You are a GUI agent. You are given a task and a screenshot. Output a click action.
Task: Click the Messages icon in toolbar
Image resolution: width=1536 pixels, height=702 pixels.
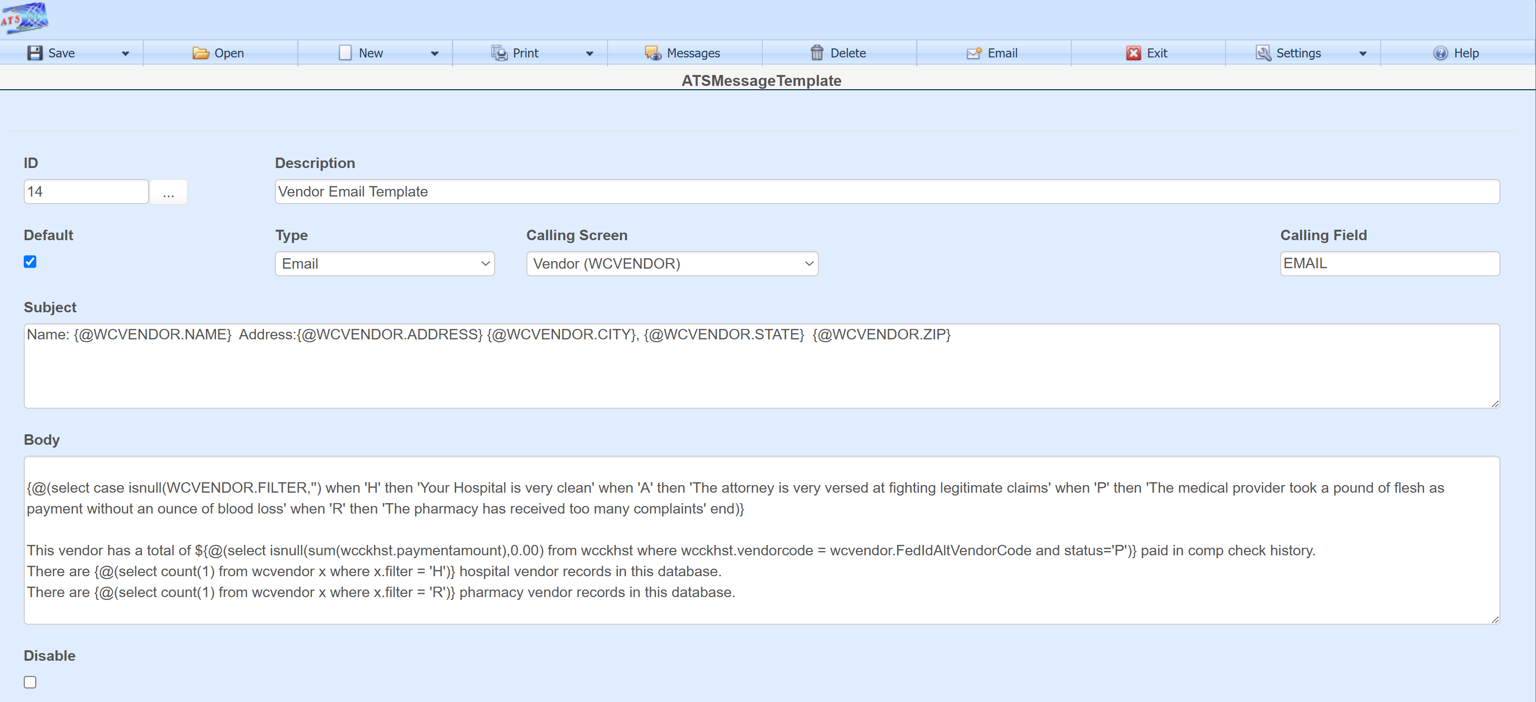click(x=653, y=53)
